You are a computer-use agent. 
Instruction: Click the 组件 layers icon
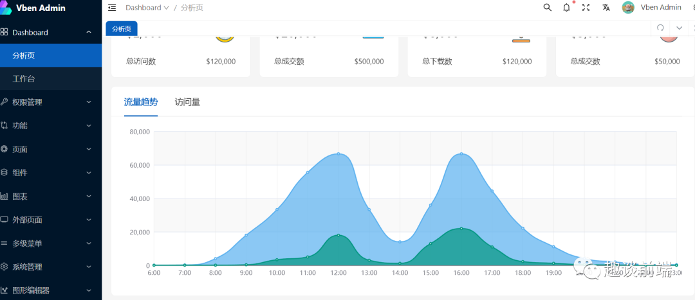click(4, 173)
